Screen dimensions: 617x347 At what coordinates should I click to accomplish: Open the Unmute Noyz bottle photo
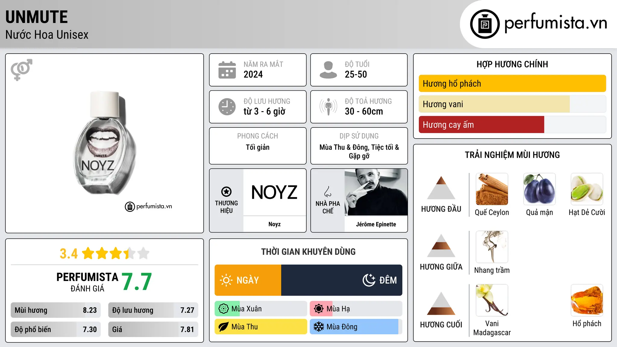(x=105, y=143)
